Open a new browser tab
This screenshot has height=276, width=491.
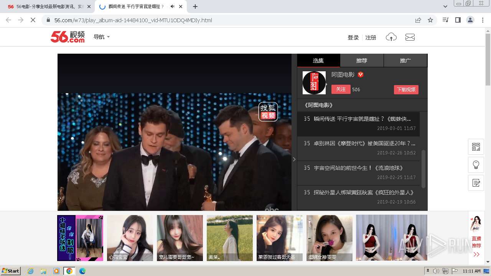coord(195,7)
